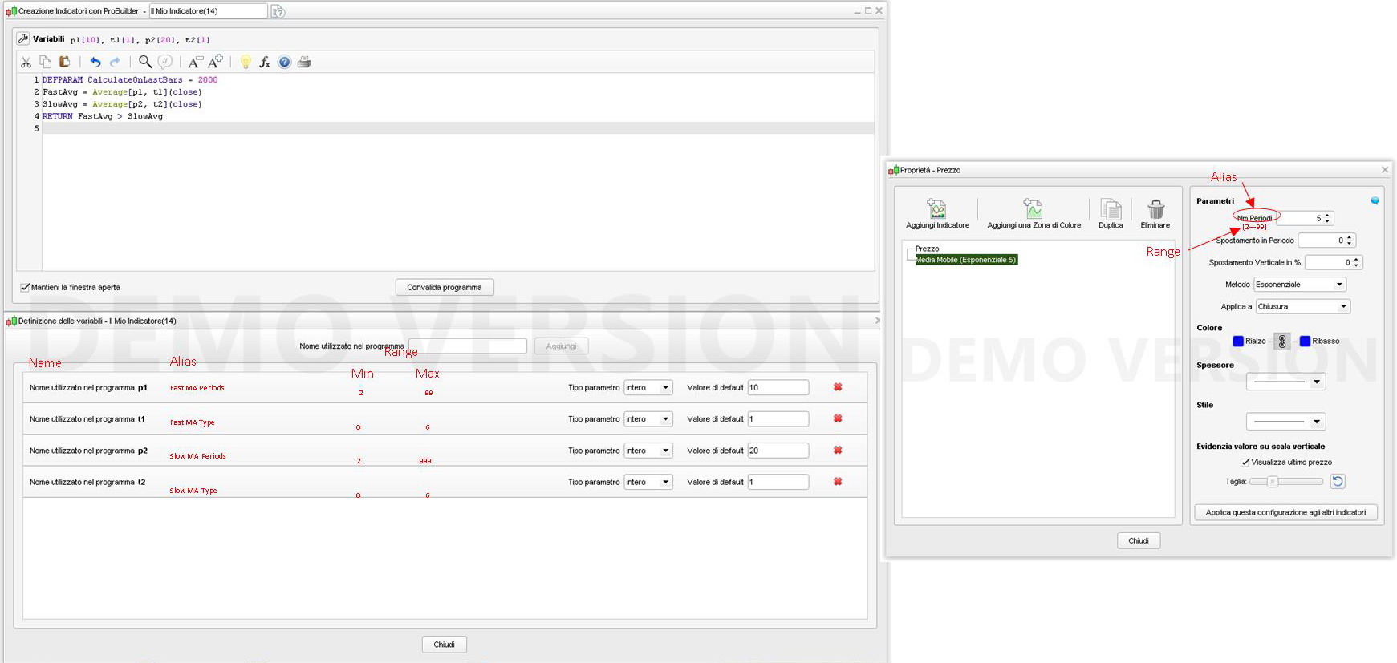Click Valore di default field for p1
The width and height of the screenshot is (1397, 663).
point(778,387)
